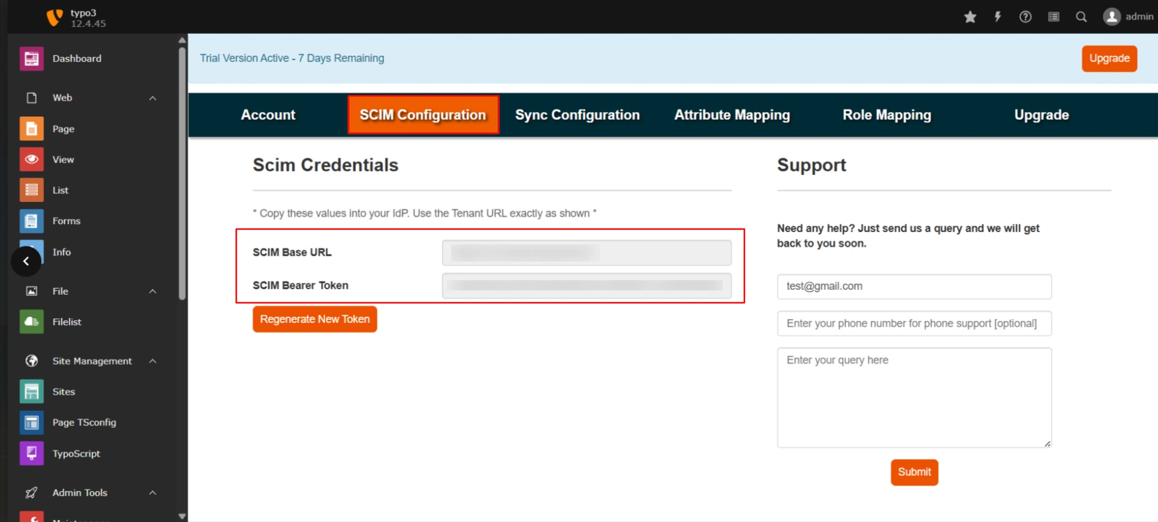This screenshot has height=522, width=1158.
Task: Click the sidebar scroll down arrow
Action: [182, 516]
